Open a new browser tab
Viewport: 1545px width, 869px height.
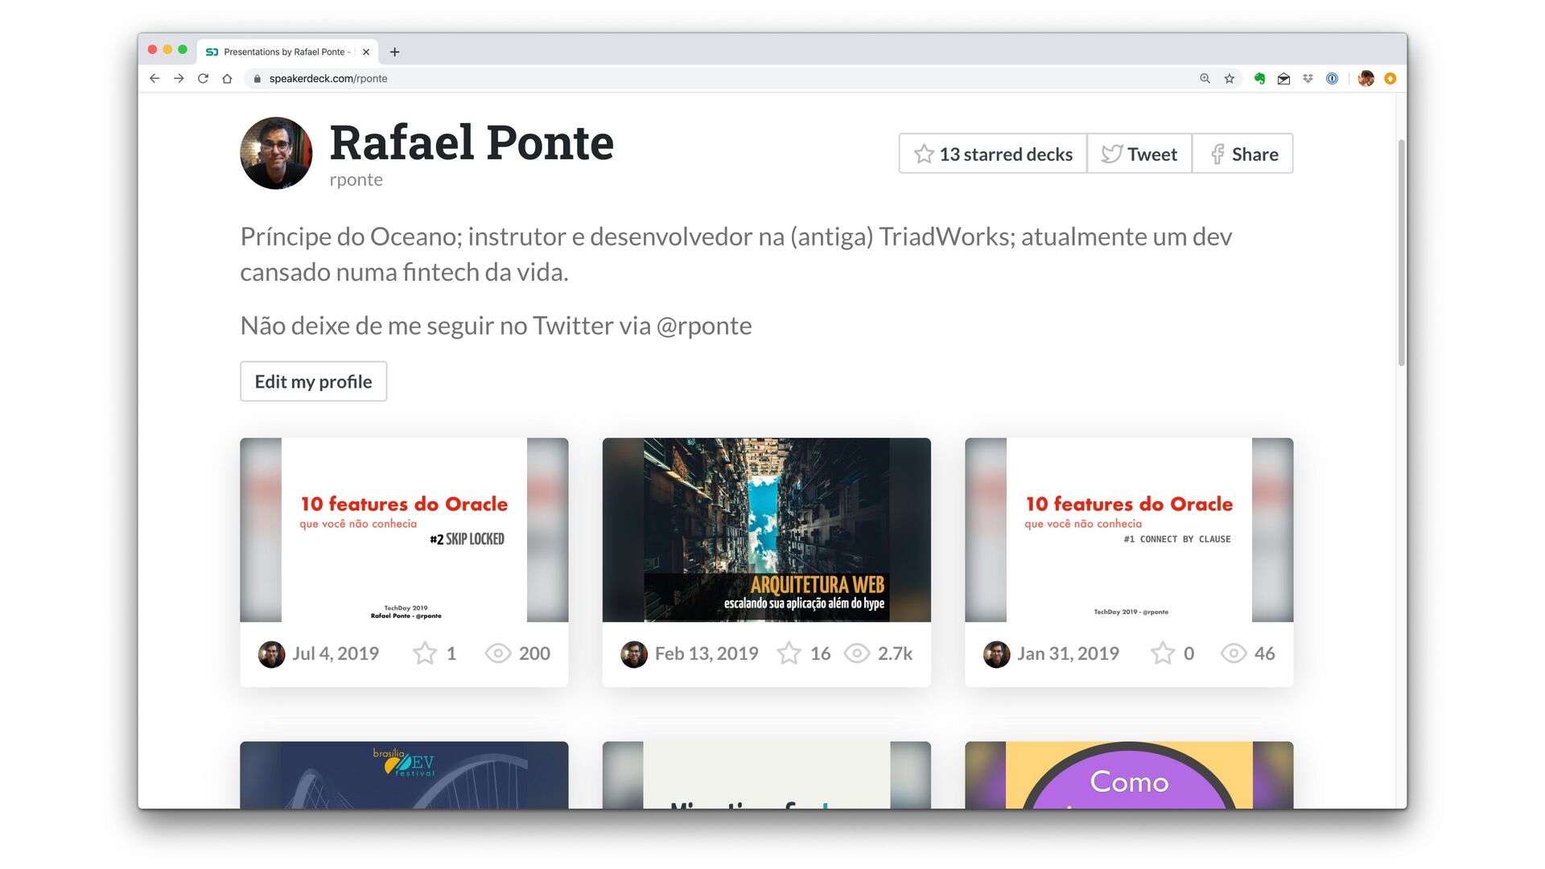394,51
